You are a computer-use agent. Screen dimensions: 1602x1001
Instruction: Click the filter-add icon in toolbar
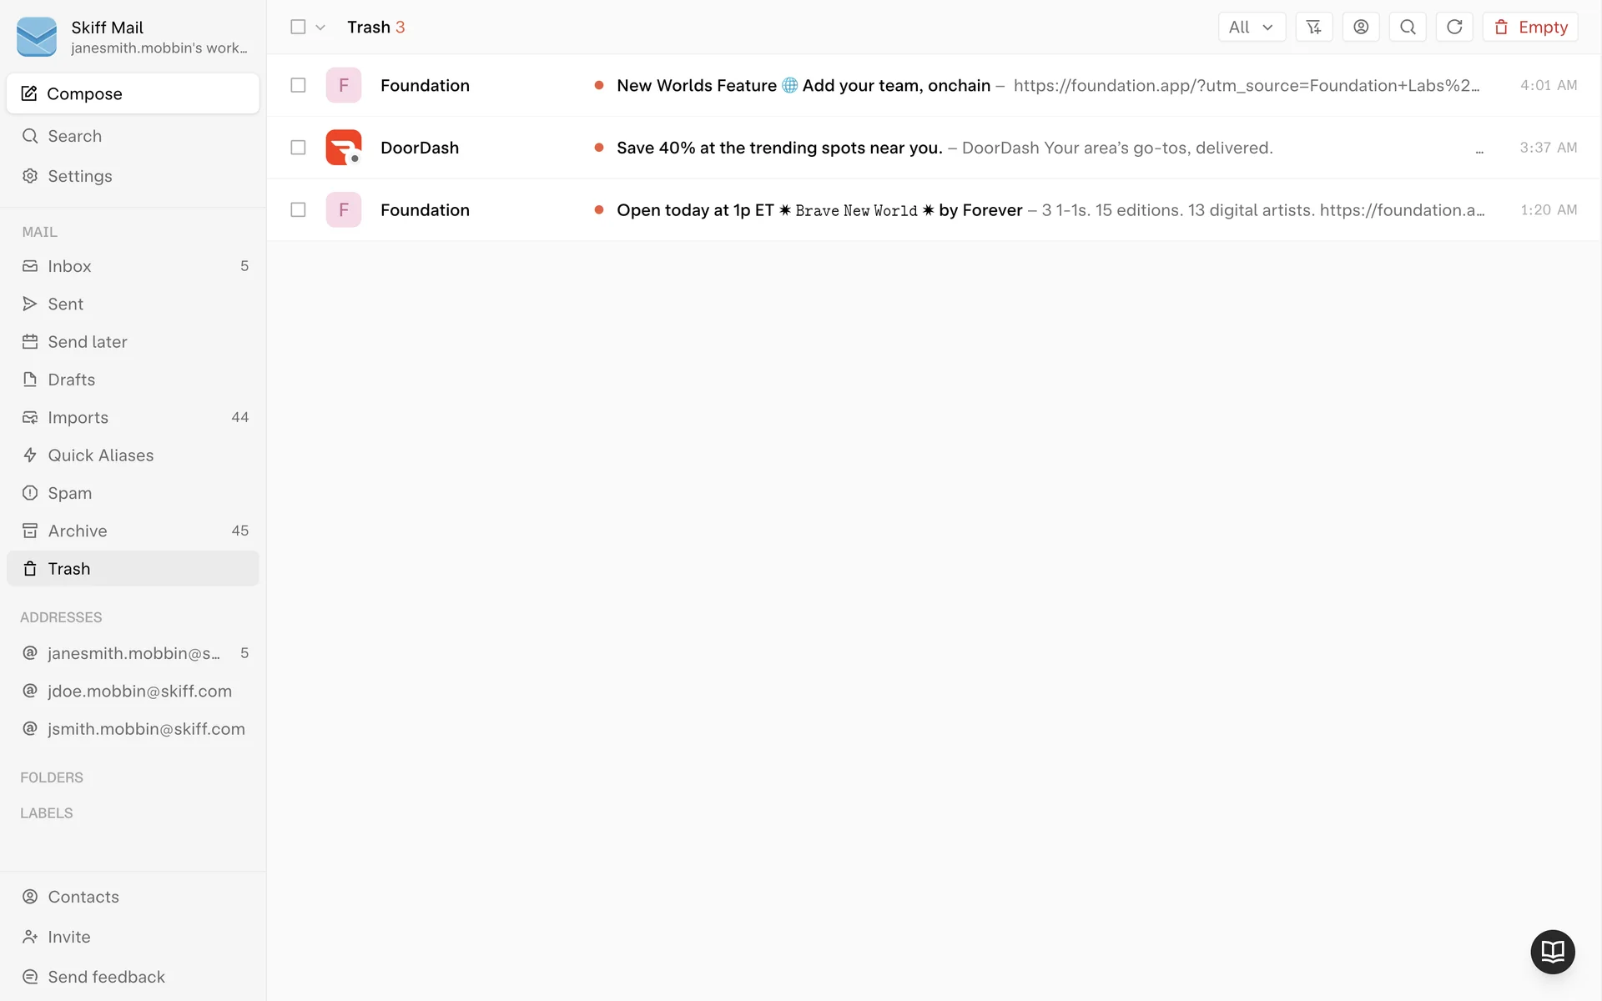click(x=1313, y=27)
